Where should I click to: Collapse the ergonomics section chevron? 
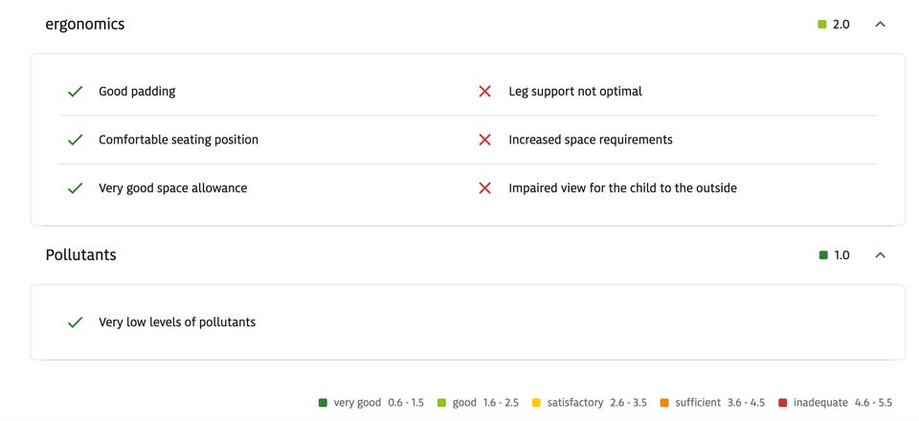click(881, 25)
